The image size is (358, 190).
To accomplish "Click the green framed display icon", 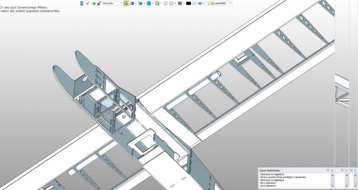I will (x=157, y=3).
